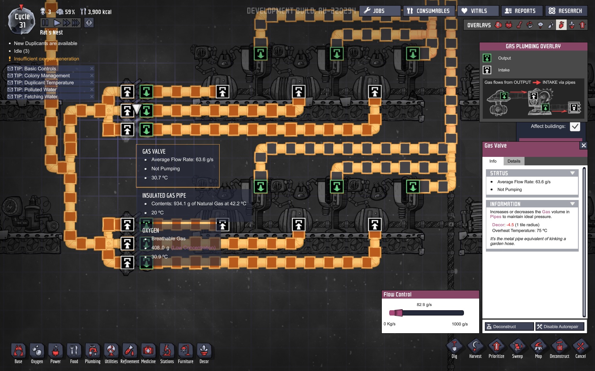Switch to the Info tab

click(x=493, y=161)
